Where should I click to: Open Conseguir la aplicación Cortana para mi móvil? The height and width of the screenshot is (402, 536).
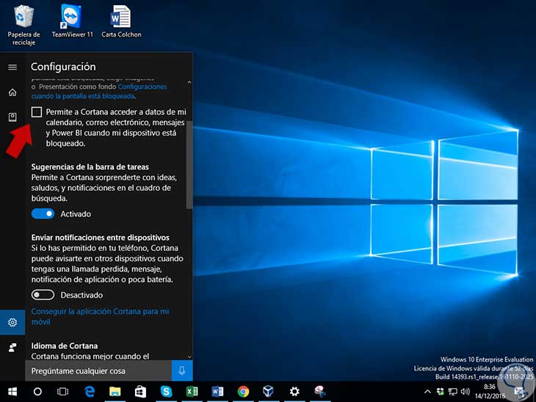coord(100,317)
